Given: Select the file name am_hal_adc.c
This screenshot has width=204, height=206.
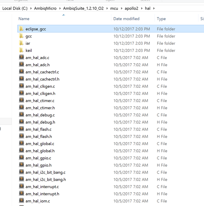Looking at the screenshot, I should pos(37,58).
